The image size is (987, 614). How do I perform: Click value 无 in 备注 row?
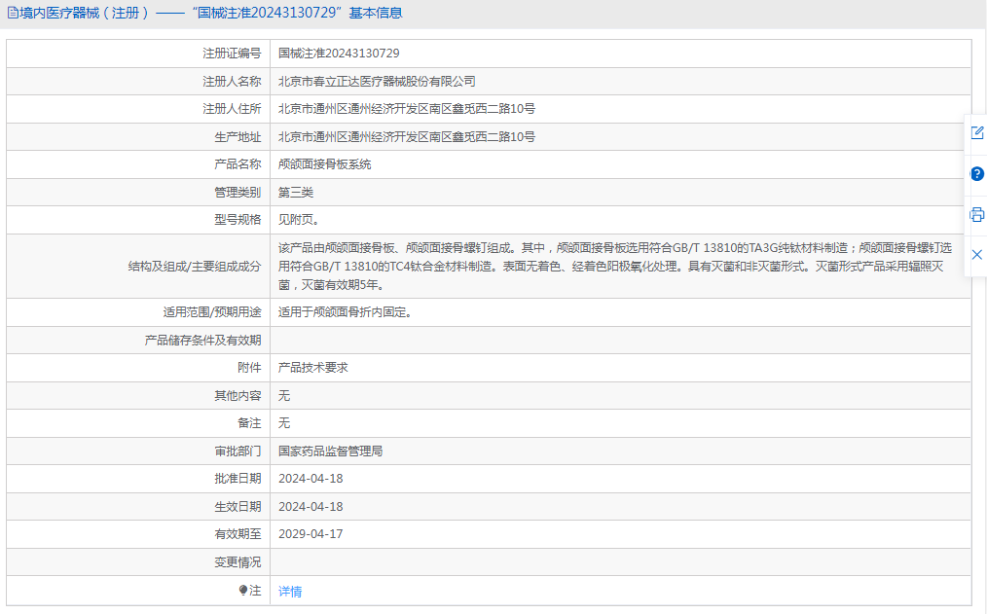[x=284, y=422]
